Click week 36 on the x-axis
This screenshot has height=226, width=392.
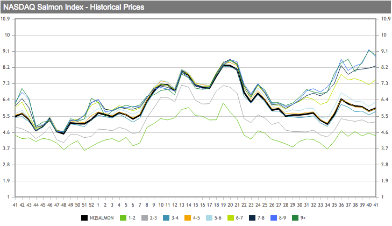(341, 205)
